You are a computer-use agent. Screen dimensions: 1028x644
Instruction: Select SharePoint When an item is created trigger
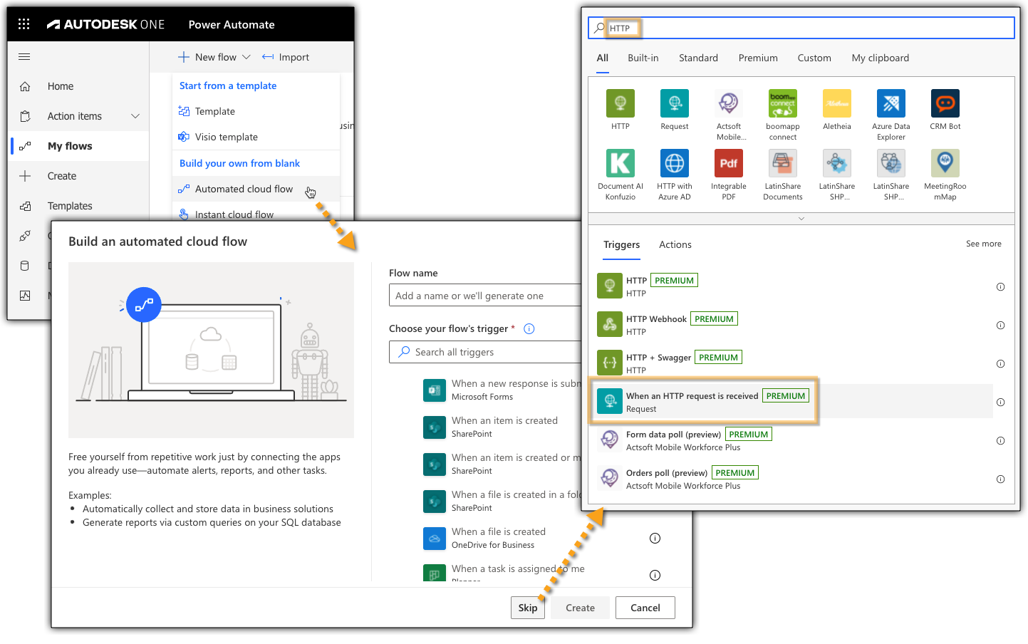pyautogui.click(x=502, y=427)
